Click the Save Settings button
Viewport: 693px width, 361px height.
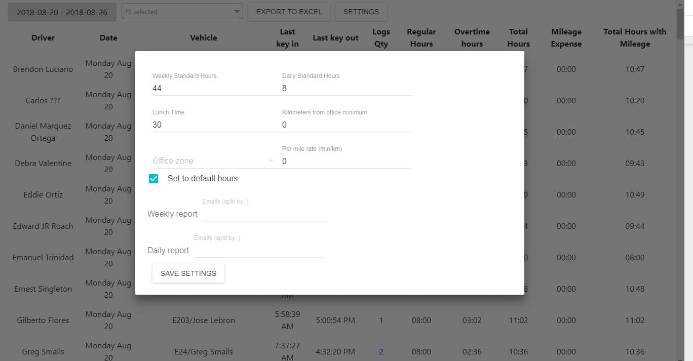[188, 273]
